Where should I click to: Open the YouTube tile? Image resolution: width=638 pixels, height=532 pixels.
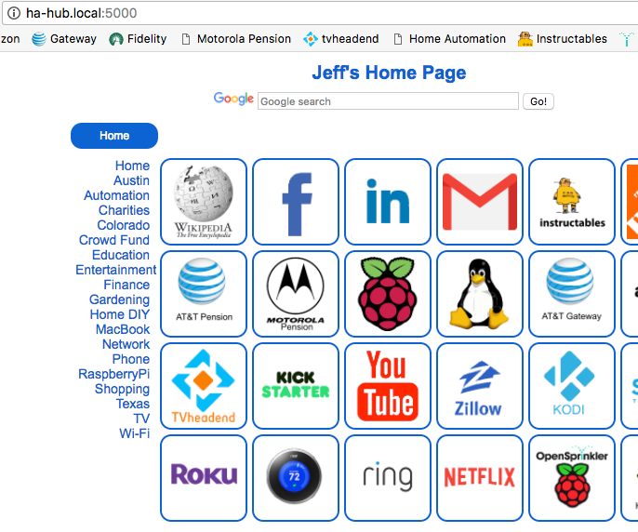(x=388, y=386)
